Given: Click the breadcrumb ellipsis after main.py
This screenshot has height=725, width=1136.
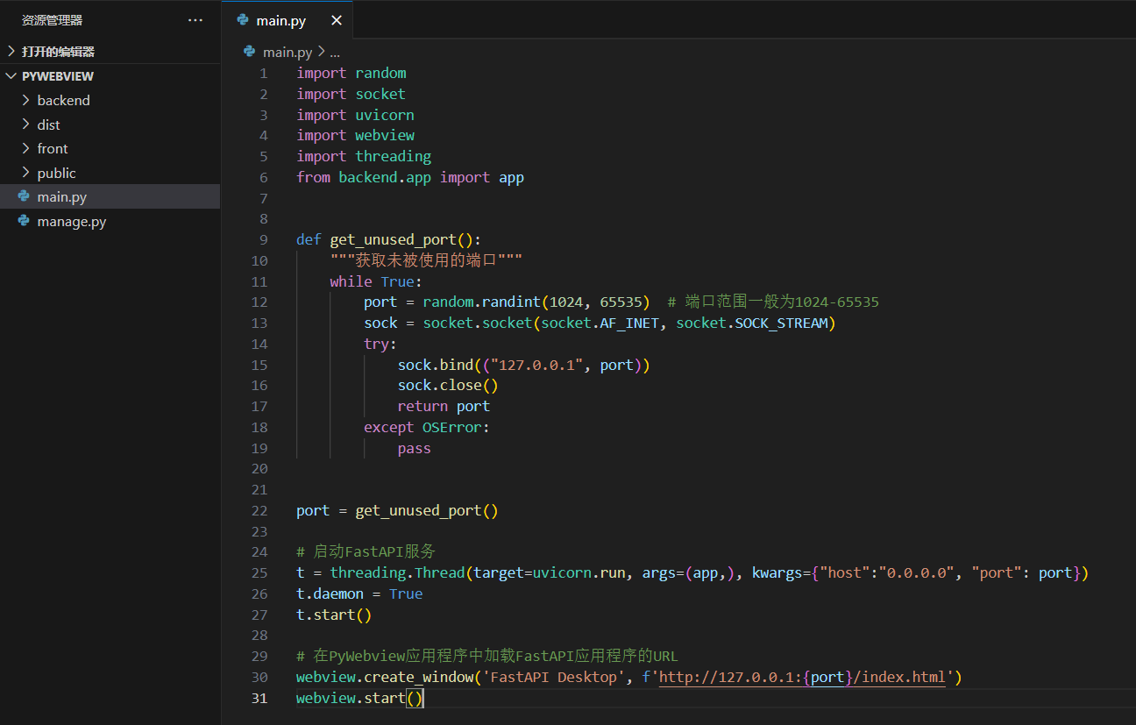Looking at the screenshot, I should coord(334,53).
